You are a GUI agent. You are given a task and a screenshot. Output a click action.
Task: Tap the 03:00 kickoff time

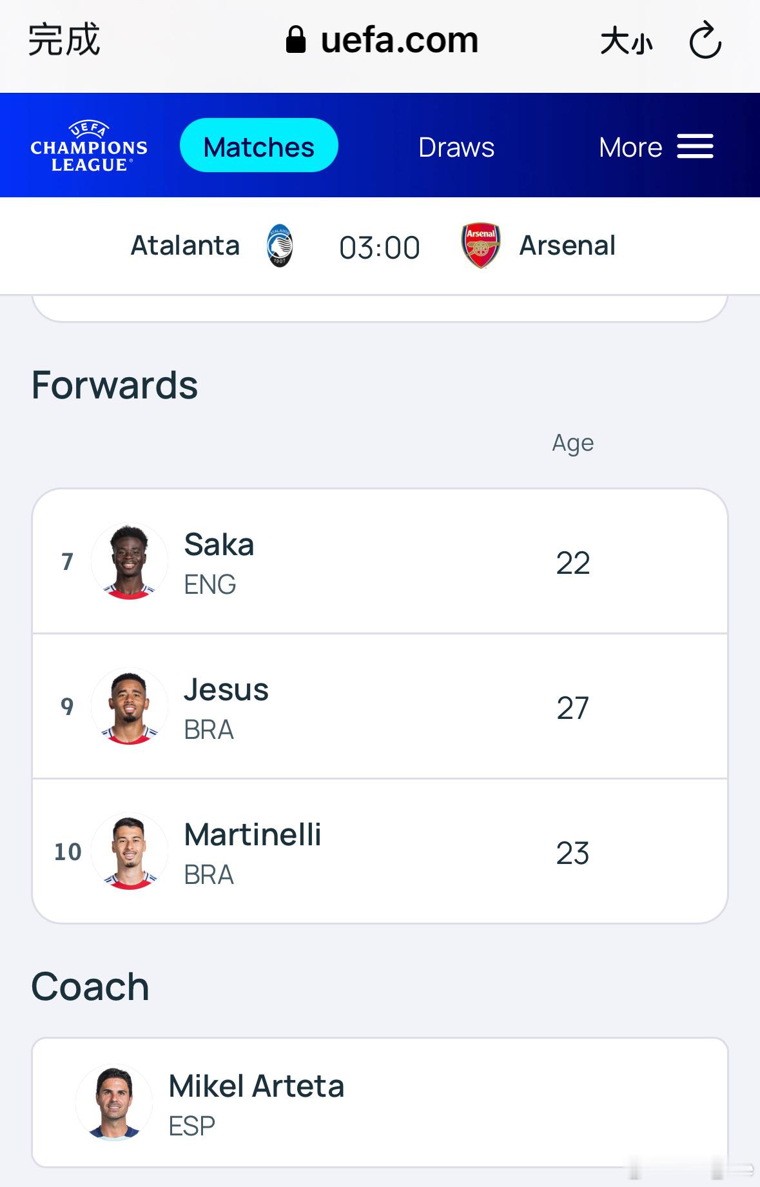tap(380, 248)
